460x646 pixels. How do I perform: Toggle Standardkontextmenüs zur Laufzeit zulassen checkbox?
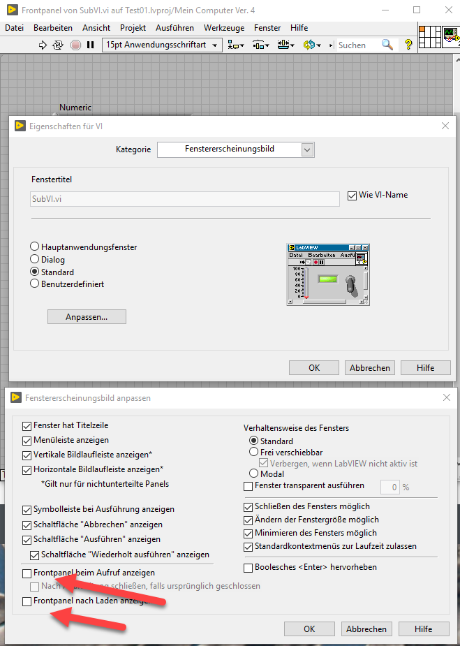pos(248,547)
